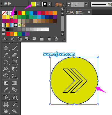Select the Scale tool
112x115 pixels.
[14, 62]
